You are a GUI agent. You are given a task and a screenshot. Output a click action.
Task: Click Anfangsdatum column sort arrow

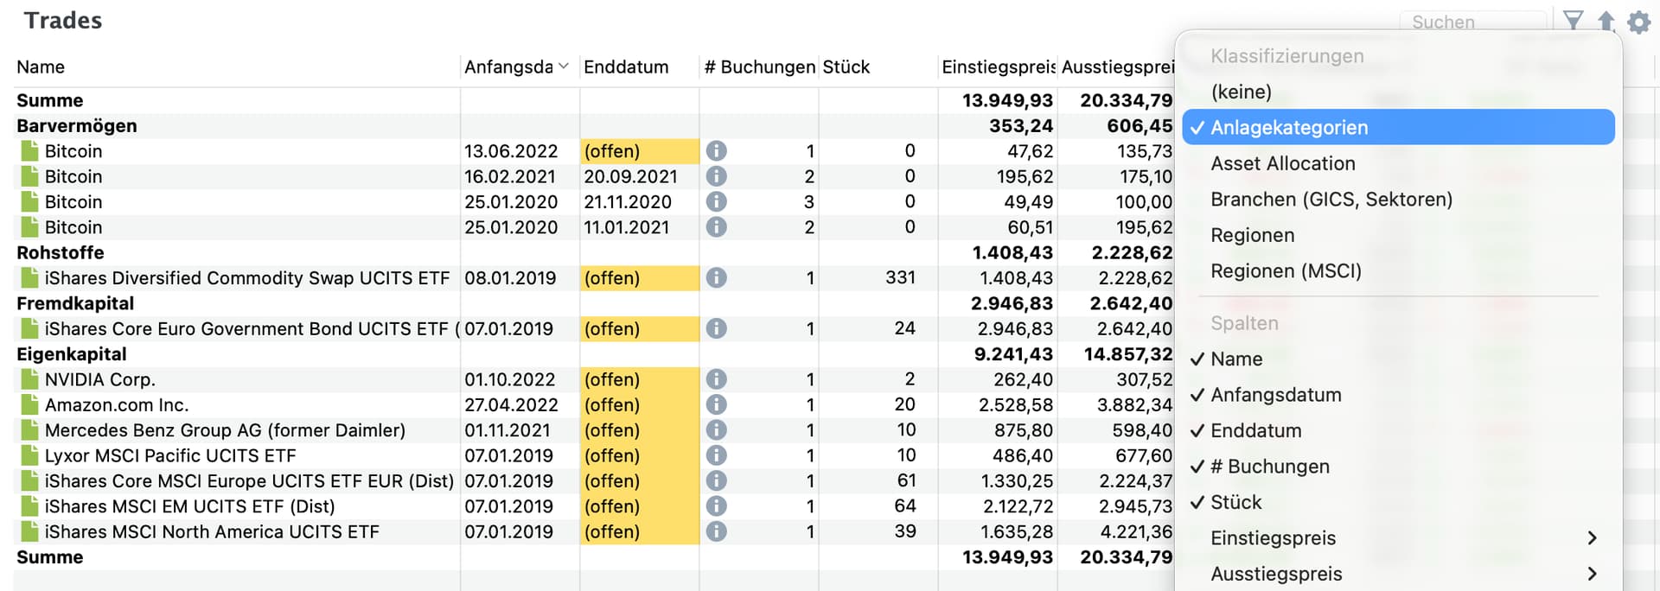(x=564, y=67)
